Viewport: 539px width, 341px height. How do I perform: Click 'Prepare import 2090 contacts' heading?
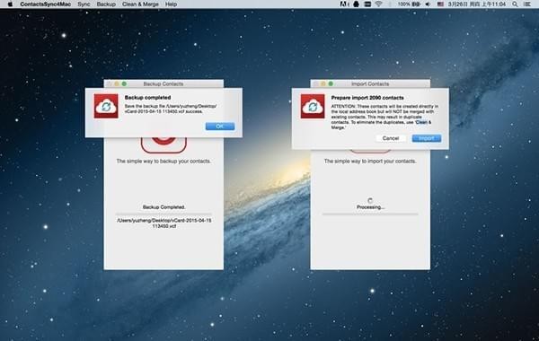pos(367,98)
